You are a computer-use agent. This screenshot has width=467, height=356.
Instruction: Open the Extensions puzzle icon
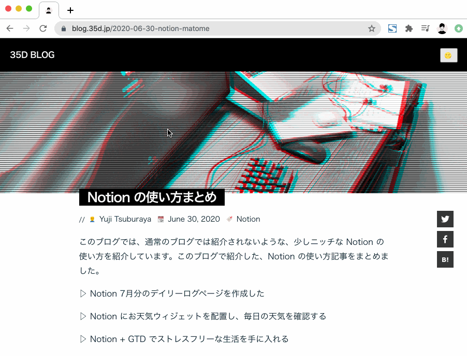point(409,28)
